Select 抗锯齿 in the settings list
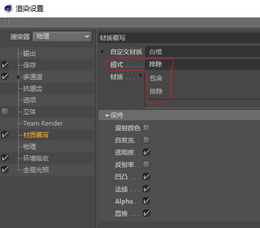This screenshot has width=260, height=228. pyautogui.click(x=32, y=88)
